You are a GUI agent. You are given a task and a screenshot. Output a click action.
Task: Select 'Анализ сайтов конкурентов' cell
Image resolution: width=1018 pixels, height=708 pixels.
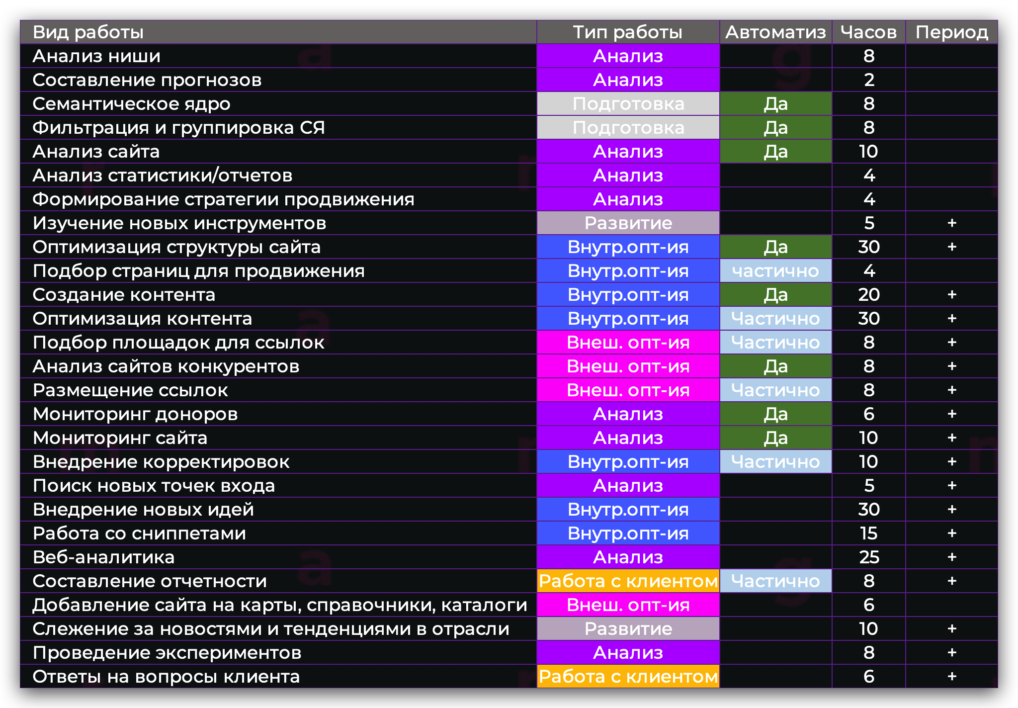(x=278, y=366)
